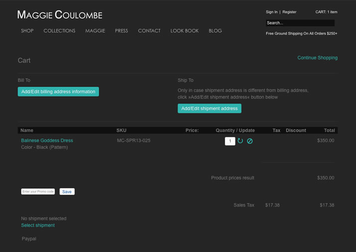This screenshot has height=252, width=356.
Task: Save the promo code
Action: coord(67,192)
